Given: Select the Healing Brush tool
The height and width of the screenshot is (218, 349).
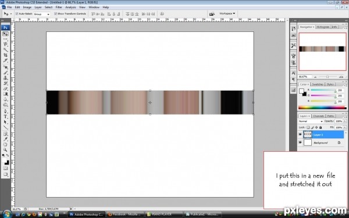Looking at the screenshot, I should point(5,67).
